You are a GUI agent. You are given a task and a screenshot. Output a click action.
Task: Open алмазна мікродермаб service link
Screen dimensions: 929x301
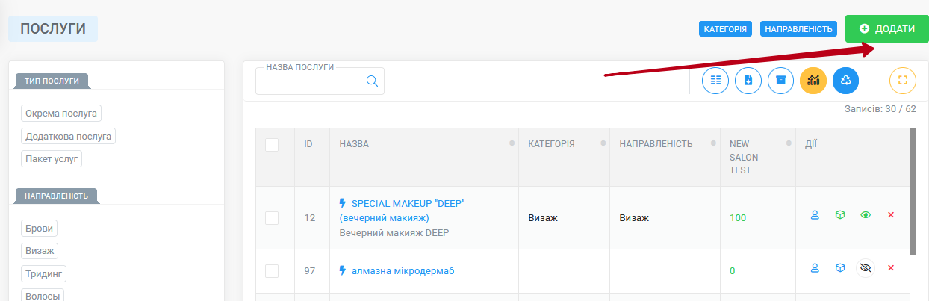(403, 271)
